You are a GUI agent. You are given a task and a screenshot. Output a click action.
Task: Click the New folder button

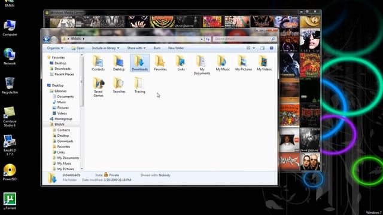[176, 48]
